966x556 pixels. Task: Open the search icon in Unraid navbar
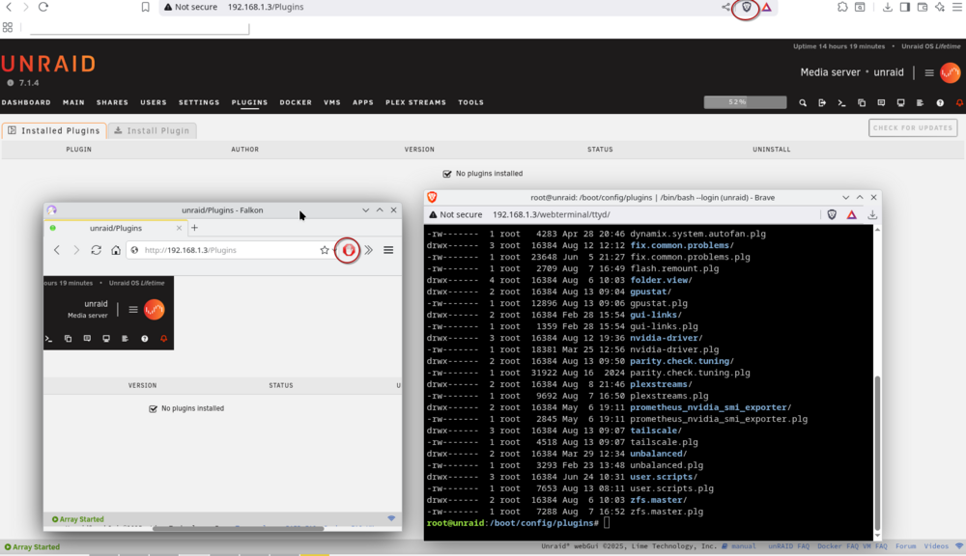(x=802, y=103)
